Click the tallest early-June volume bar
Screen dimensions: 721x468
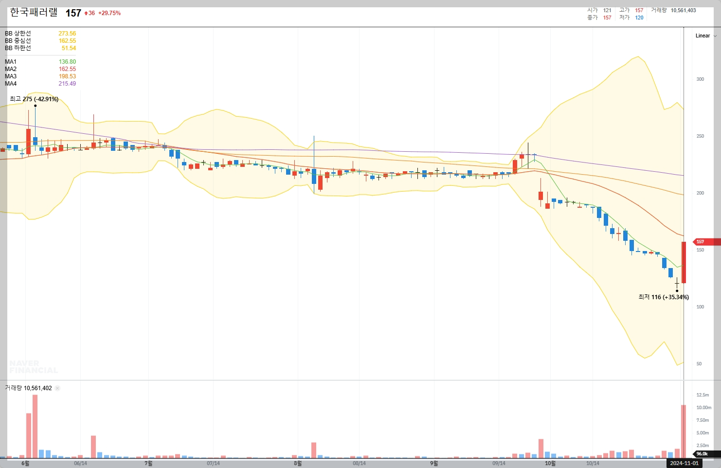coord(35,426)
